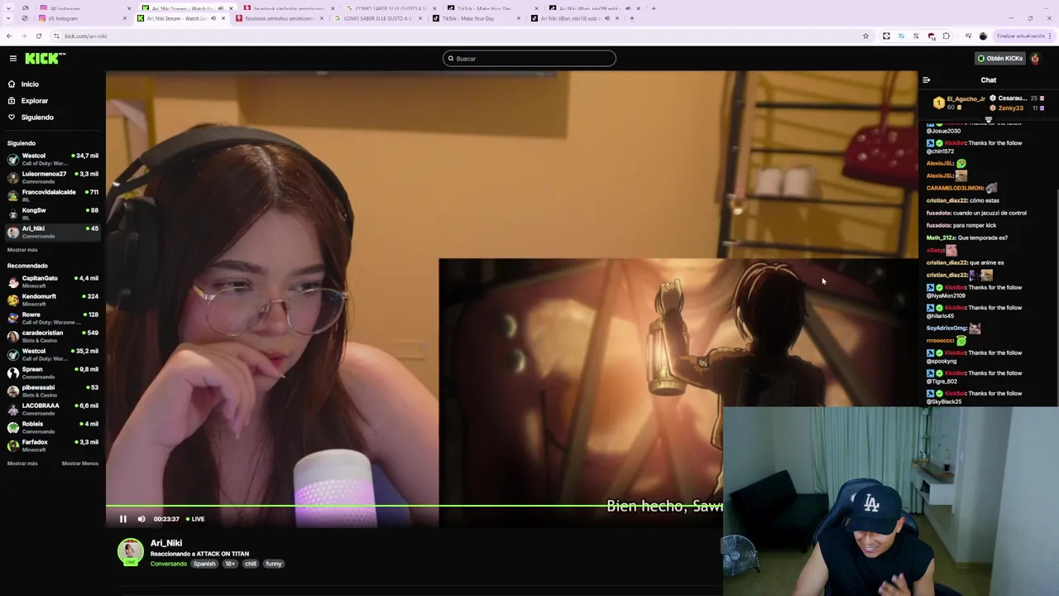Select the 18+ tag
1059x596 pixels.
(x=230, y=564)
